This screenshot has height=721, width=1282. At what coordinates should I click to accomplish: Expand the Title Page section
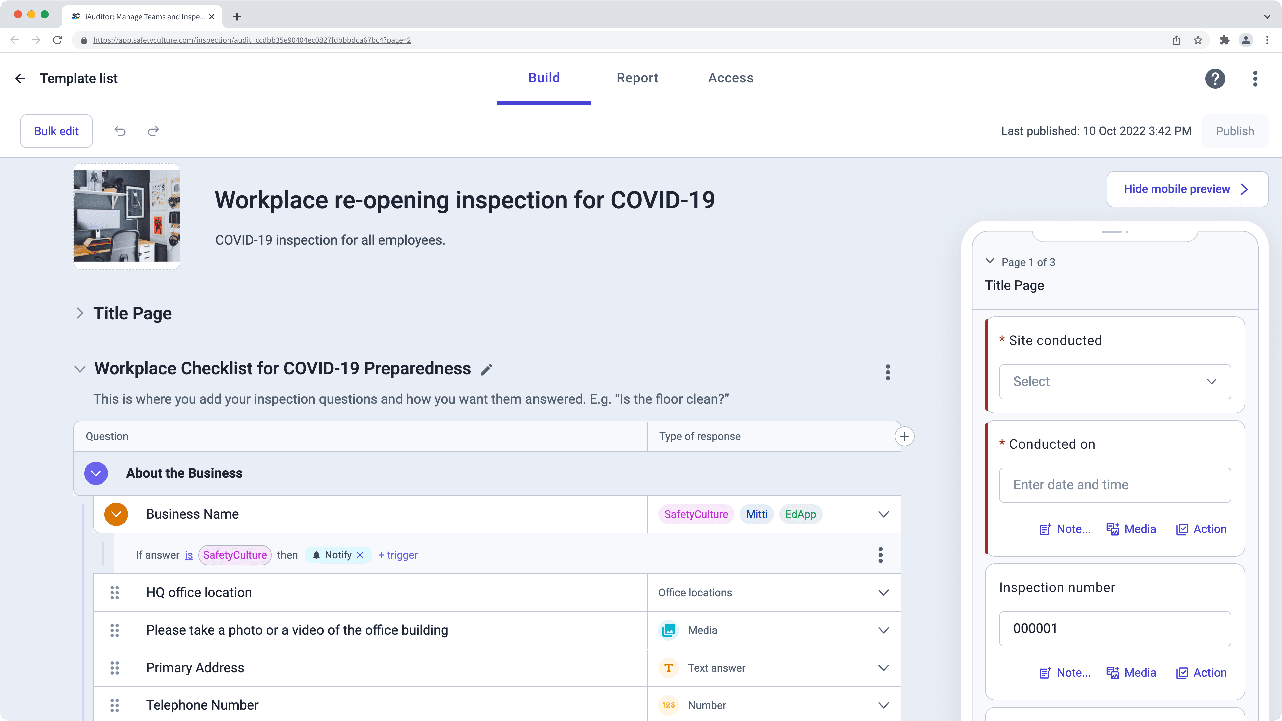coord(80,313)
